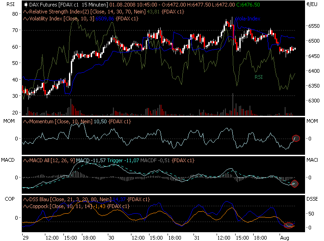The image size is (324, 241).
Task: Click the 6300 price axis label
Action: click(x=314, y=101)
